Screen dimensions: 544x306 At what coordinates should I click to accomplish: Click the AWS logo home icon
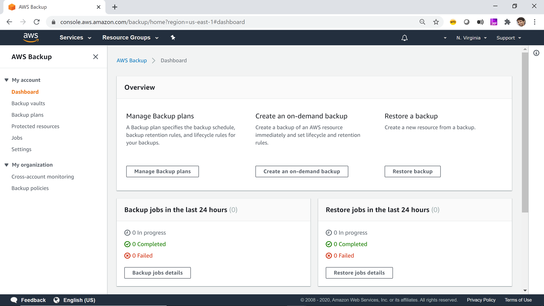[x=31, y=38]
